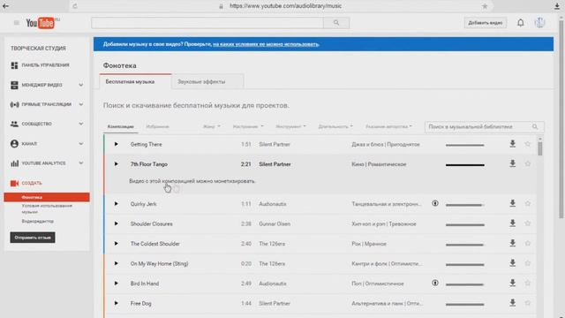The image size is (565, 318).
Task: Reload the page with refresh icon
Action: 75,6
